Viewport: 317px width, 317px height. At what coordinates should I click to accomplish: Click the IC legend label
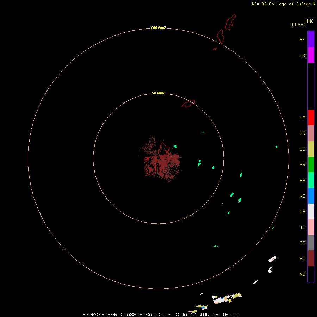pyautogui.click(x=302, y=228)
